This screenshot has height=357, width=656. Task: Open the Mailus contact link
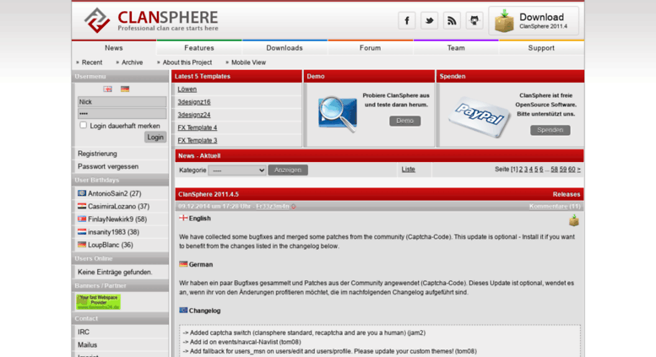coord(88,345)
